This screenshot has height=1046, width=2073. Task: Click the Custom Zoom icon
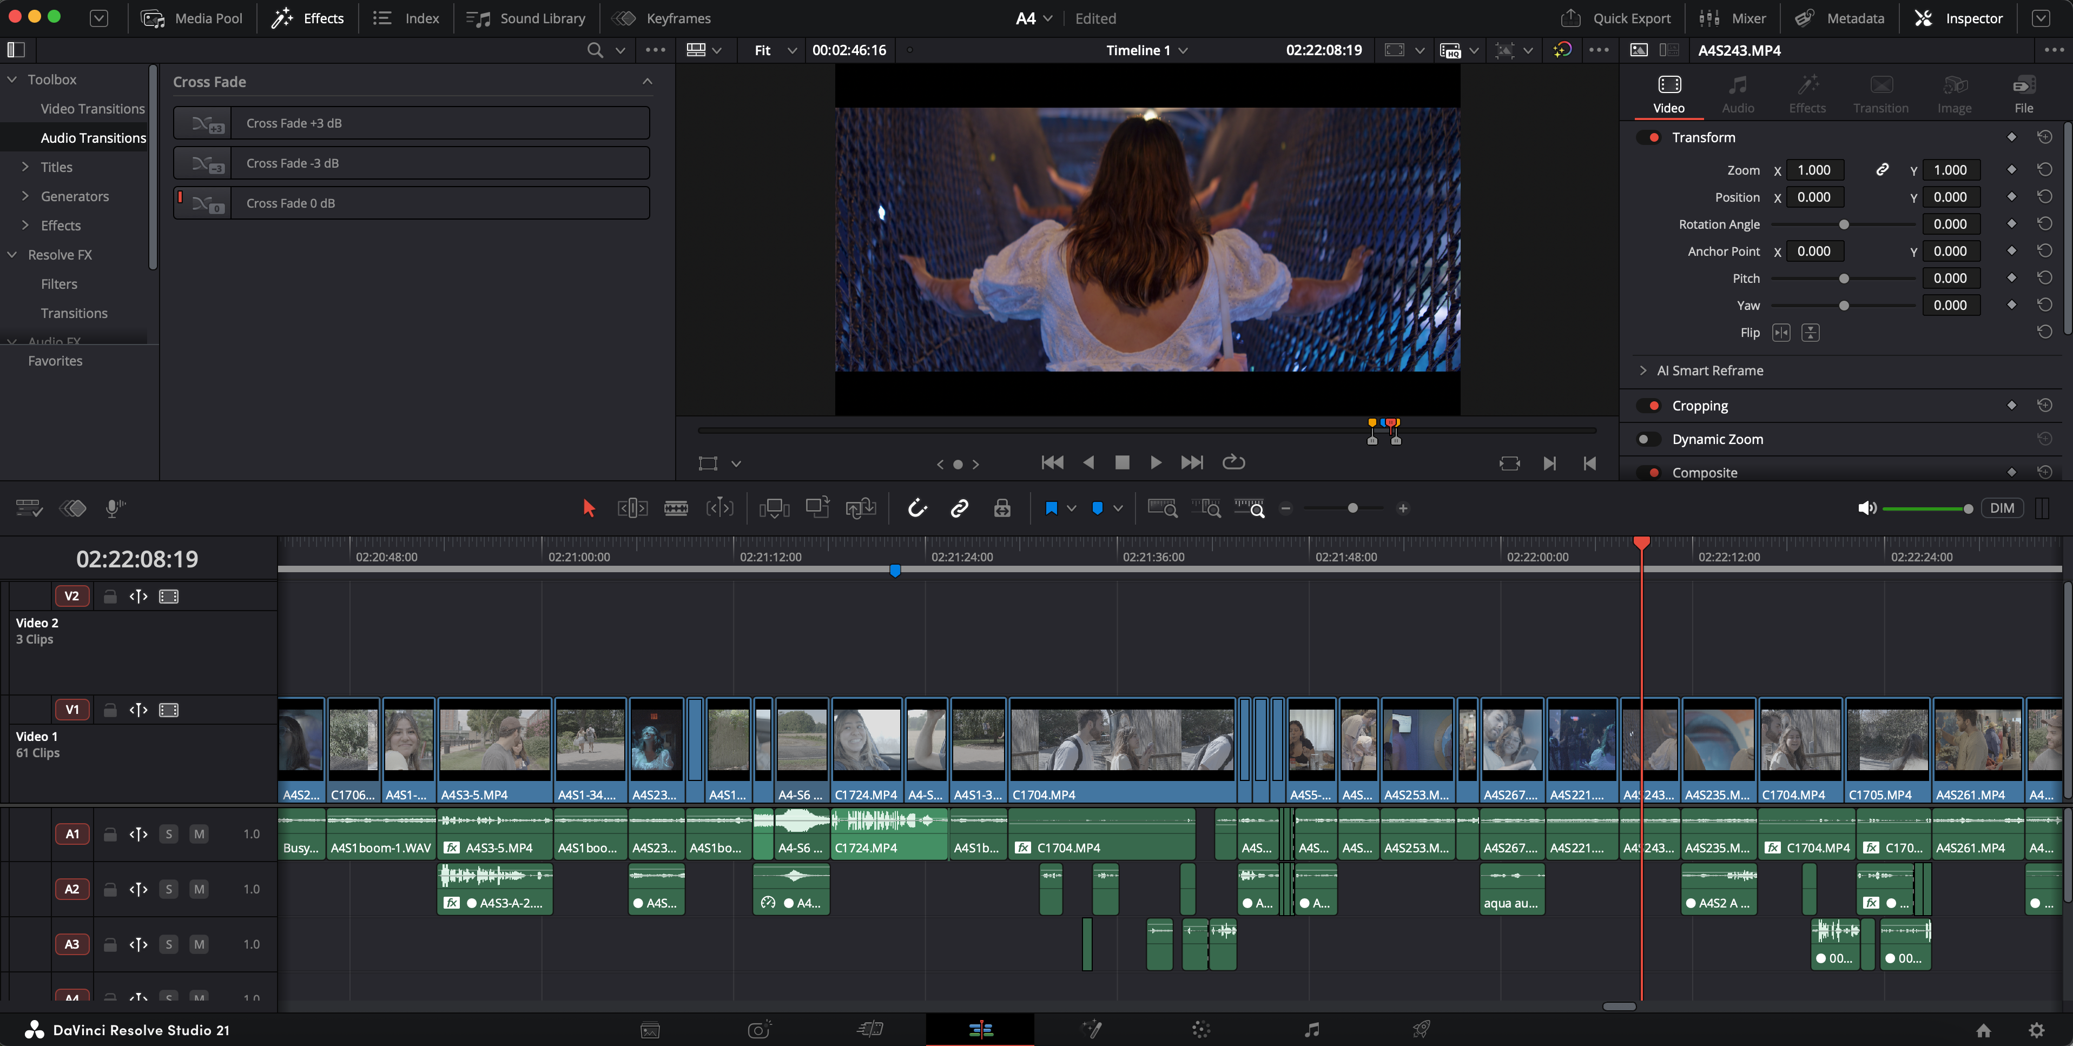[1250, 508]
